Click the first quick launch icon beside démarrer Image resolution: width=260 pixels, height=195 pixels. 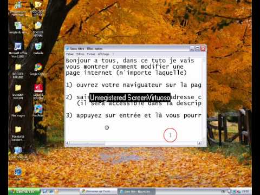(x=45, y=191)
